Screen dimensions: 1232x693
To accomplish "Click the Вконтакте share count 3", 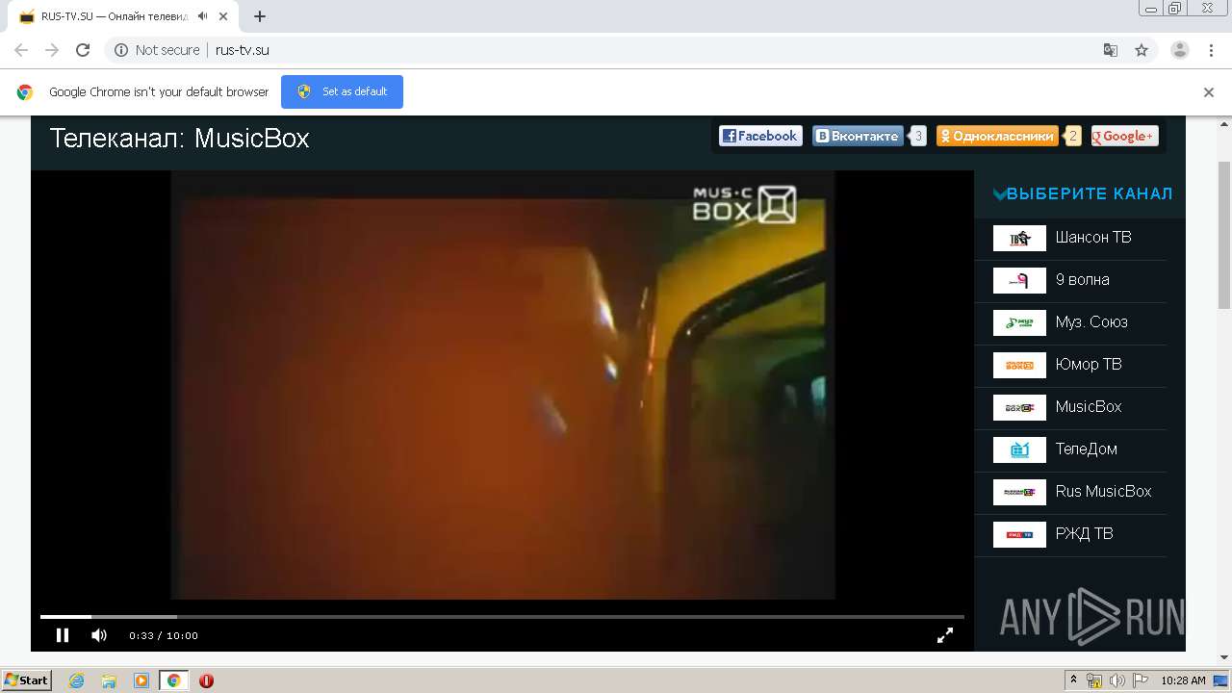I will pos(918,136).
